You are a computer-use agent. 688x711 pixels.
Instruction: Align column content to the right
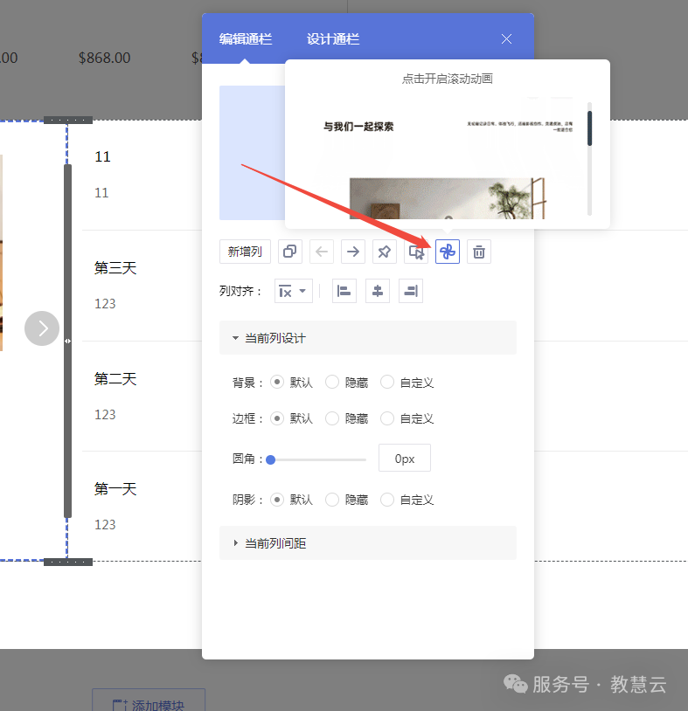click(411, 291)
